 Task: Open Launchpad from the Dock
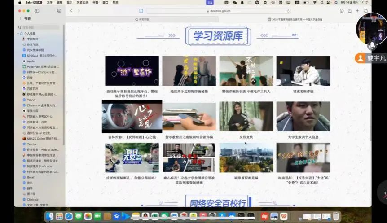(x=59, y=216)
